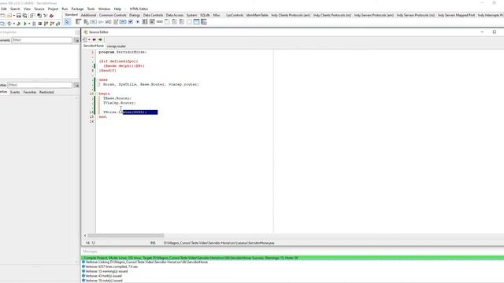Click the red Jump Back arrow

pos(94,39)
